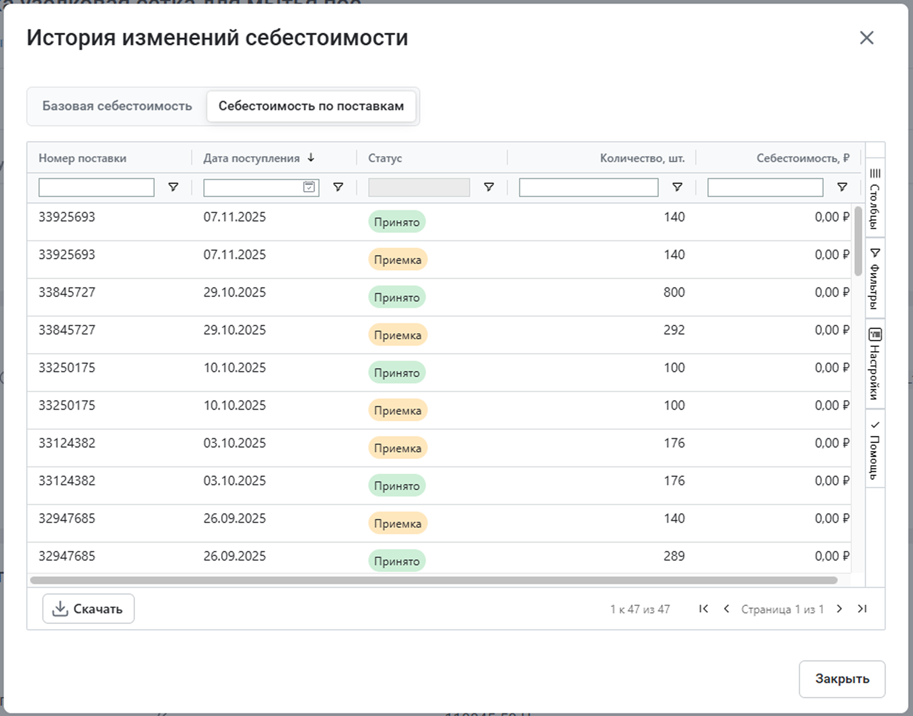The width and height of the screenshot is (913, 716).
Task: Sort by Дата поступления column header
Action: tap(252, 158)
